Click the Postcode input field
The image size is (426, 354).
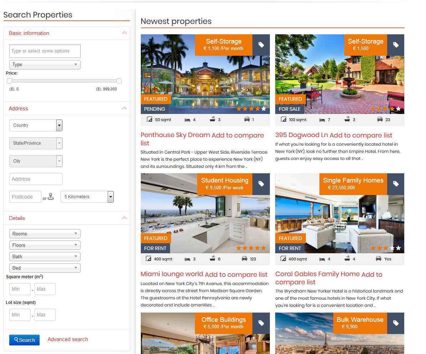[25, 197]
